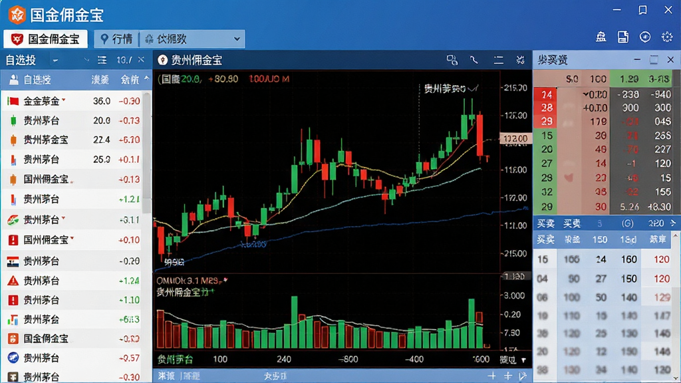Image resolution: width=681 pixels, height=383 pixels.
Task: Click green candle icon beside 20.0 row
Action: 13,120
